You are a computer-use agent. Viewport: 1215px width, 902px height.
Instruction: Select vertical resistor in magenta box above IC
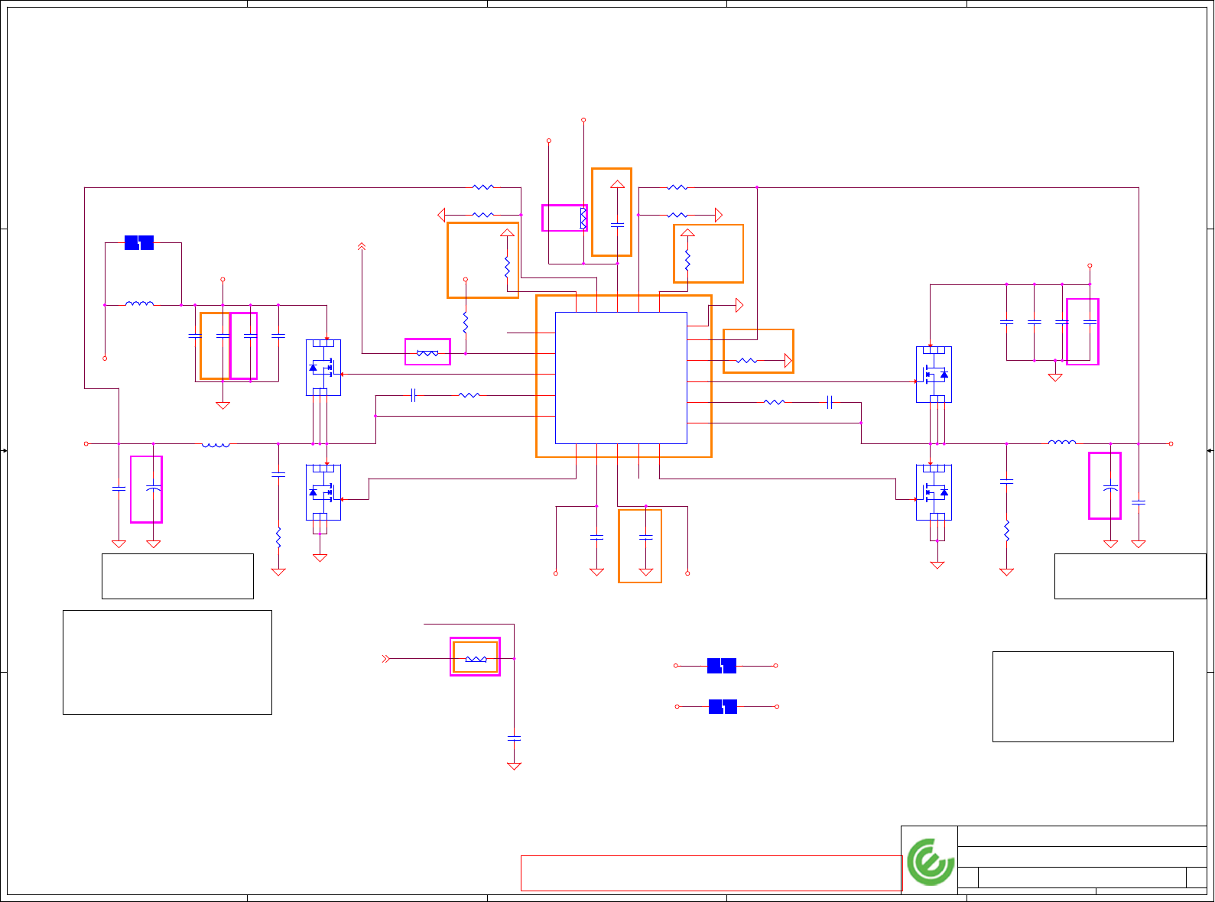(x=583, y=218)
